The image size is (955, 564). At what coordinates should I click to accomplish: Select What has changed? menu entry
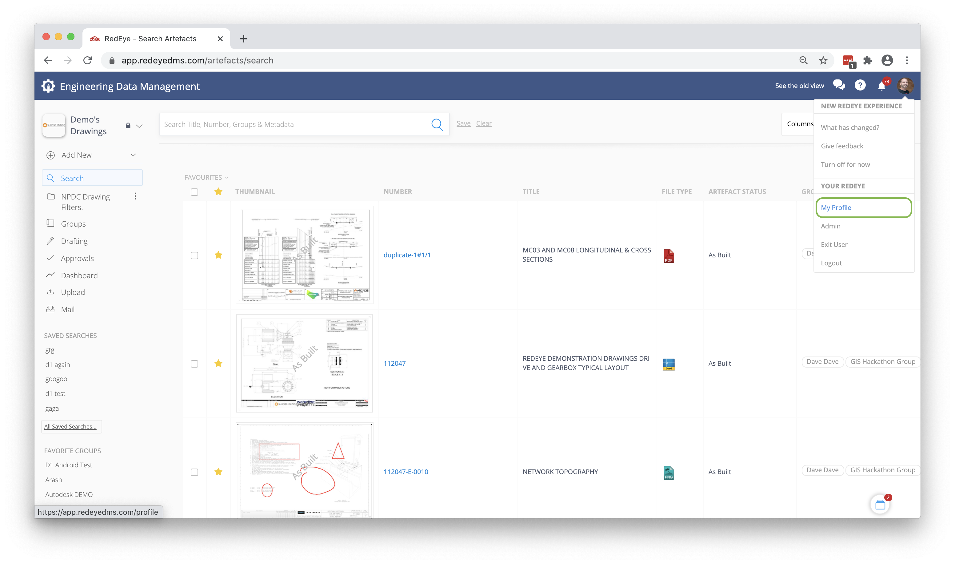tap(850, 127)
